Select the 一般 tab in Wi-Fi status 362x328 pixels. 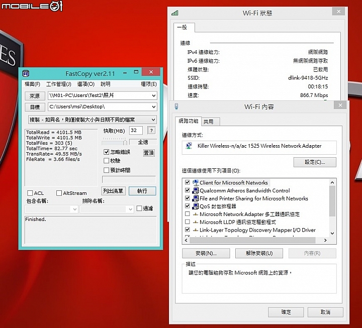click(184, 28)
